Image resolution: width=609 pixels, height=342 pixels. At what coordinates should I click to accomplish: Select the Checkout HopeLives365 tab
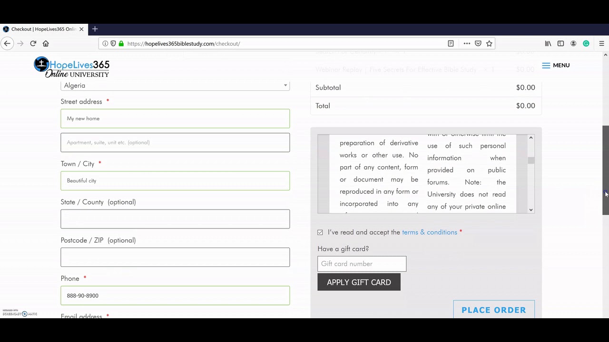point(43,29)
